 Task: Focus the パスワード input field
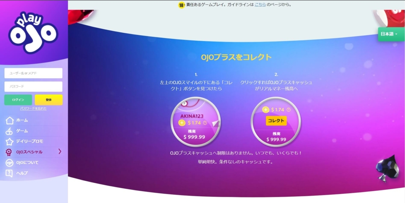point(33,87)
